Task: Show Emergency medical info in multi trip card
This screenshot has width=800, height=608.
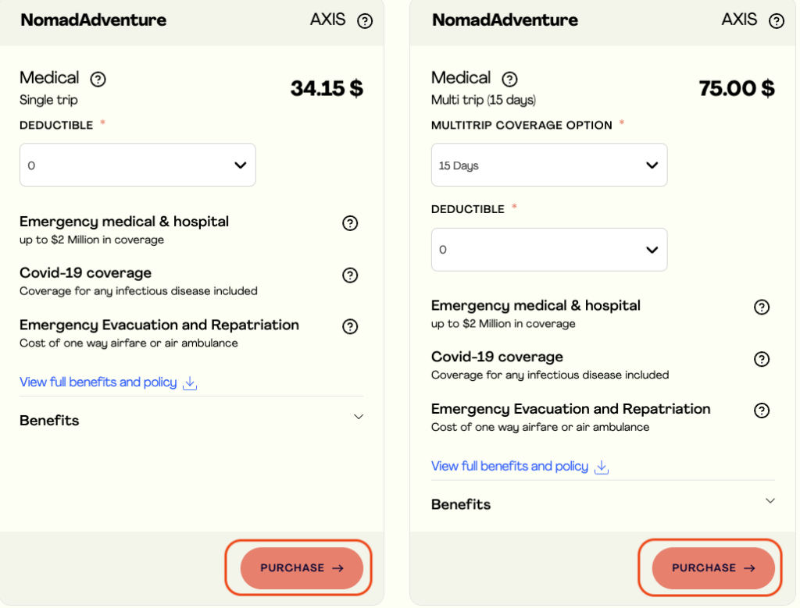Action: (x=762, y=307)
